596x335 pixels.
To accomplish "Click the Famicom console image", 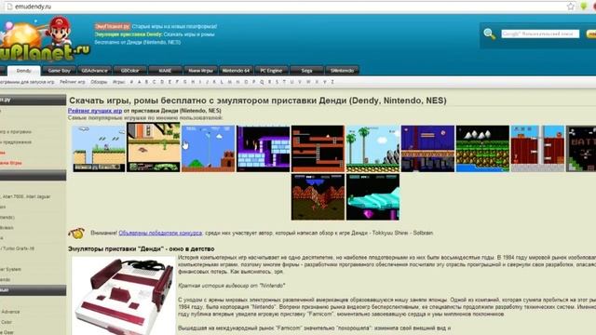I will 124,296.
